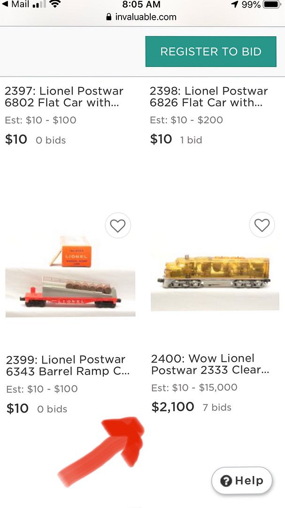This screenshot has height=508, width=285.
Task: Return to Mail app via back arrow
Action: (5, 5)
